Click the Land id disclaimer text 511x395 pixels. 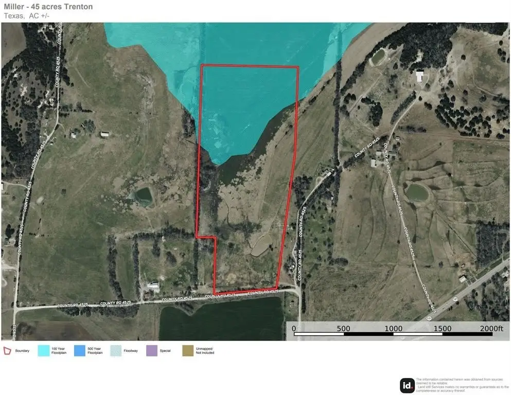click(x=461, y=385)
